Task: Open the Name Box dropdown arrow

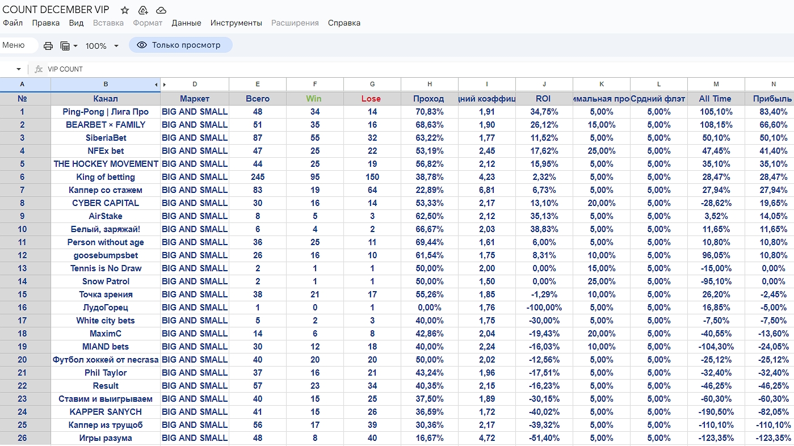Action: coord(19,69)
